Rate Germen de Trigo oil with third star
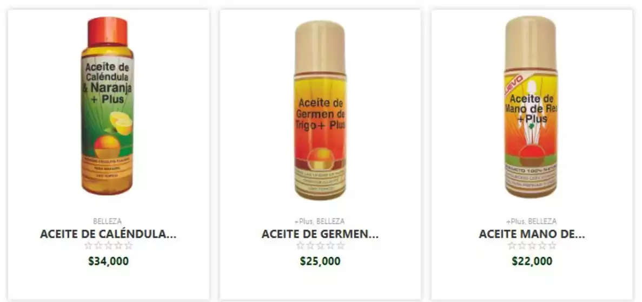This screenshot has height=302, width=642. coord(320,246)
